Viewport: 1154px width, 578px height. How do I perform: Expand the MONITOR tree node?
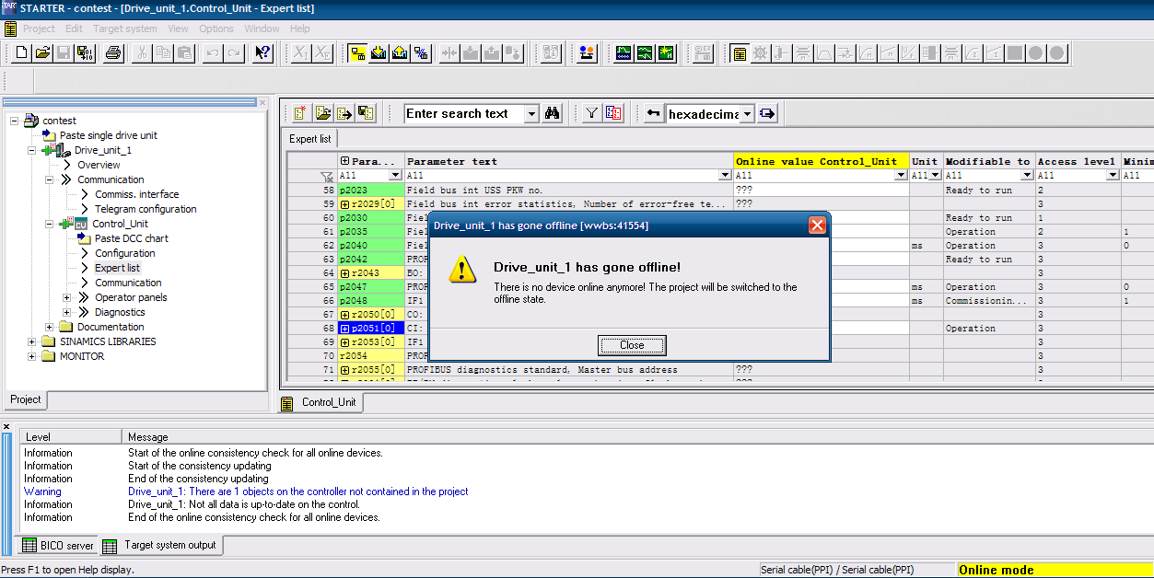click(31, 356)
